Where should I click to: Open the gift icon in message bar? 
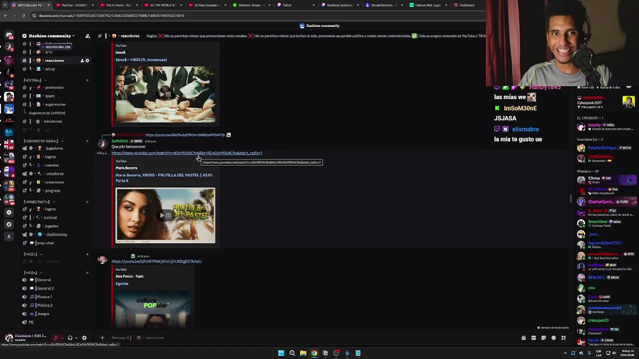(x=523, y=338)
